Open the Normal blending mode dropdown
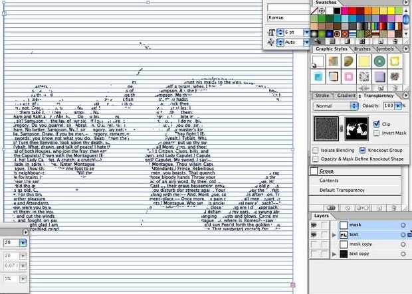This screenshot has height=294, width=412. coord(336,106)
